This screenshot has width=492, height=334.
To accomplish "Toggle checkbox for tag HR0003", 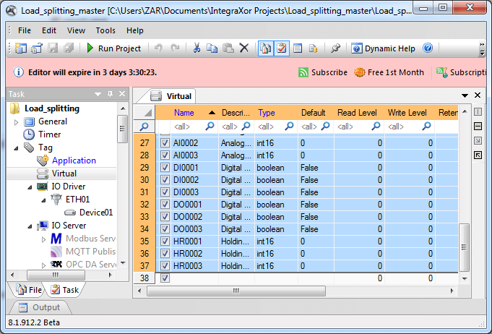I will 165,266.
